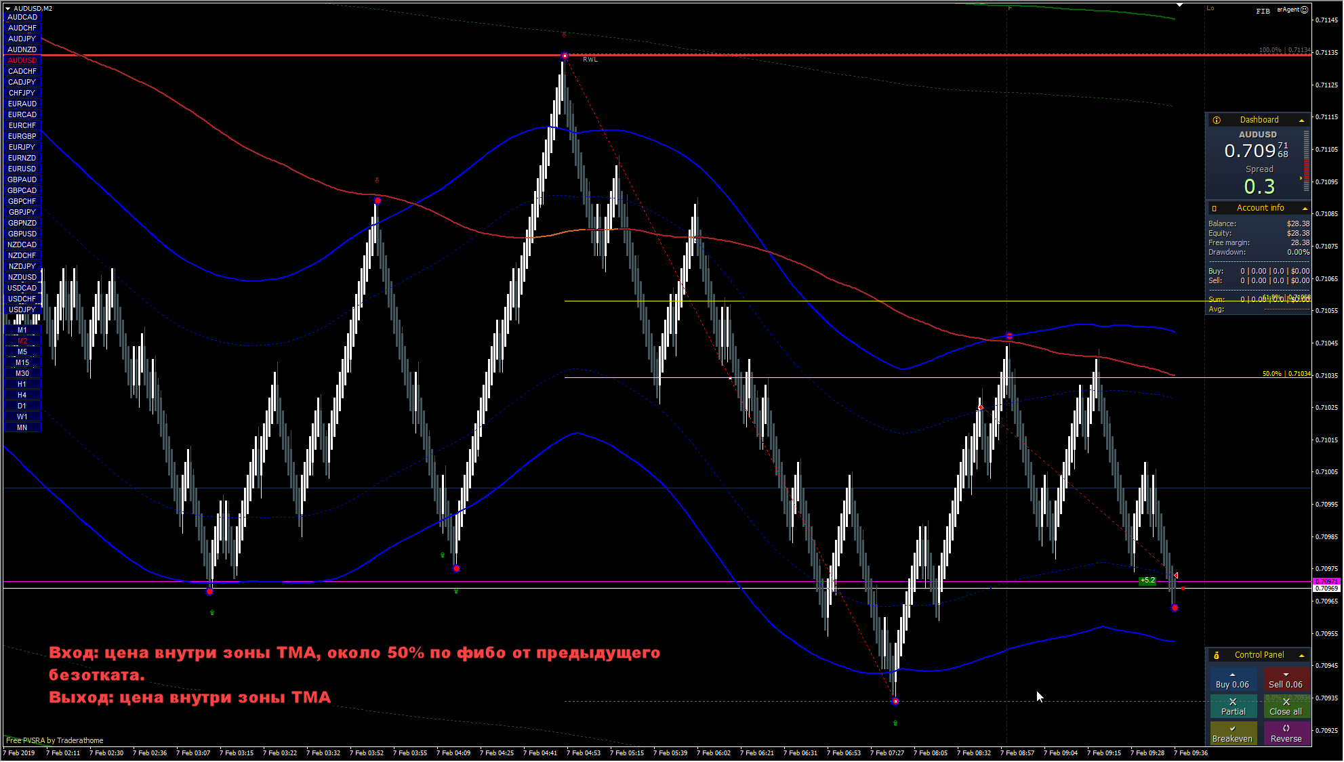Select the H1 timeframe button
Viewport: 1344px width, 762px height.
22,385
